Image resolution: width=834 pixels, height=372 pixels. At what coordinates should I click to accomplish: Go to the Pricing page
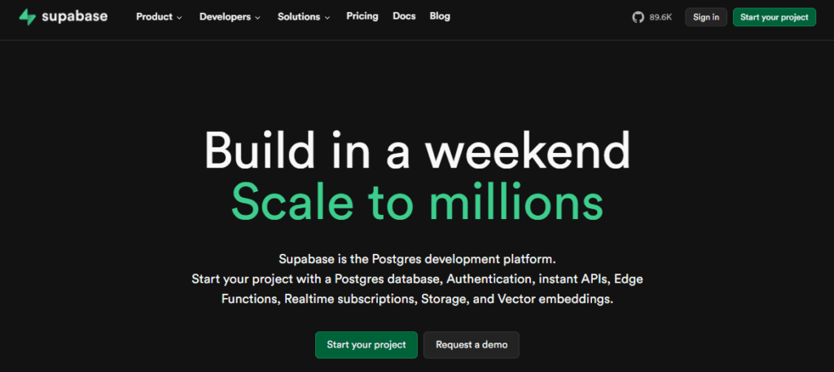(x=362, y=16)
